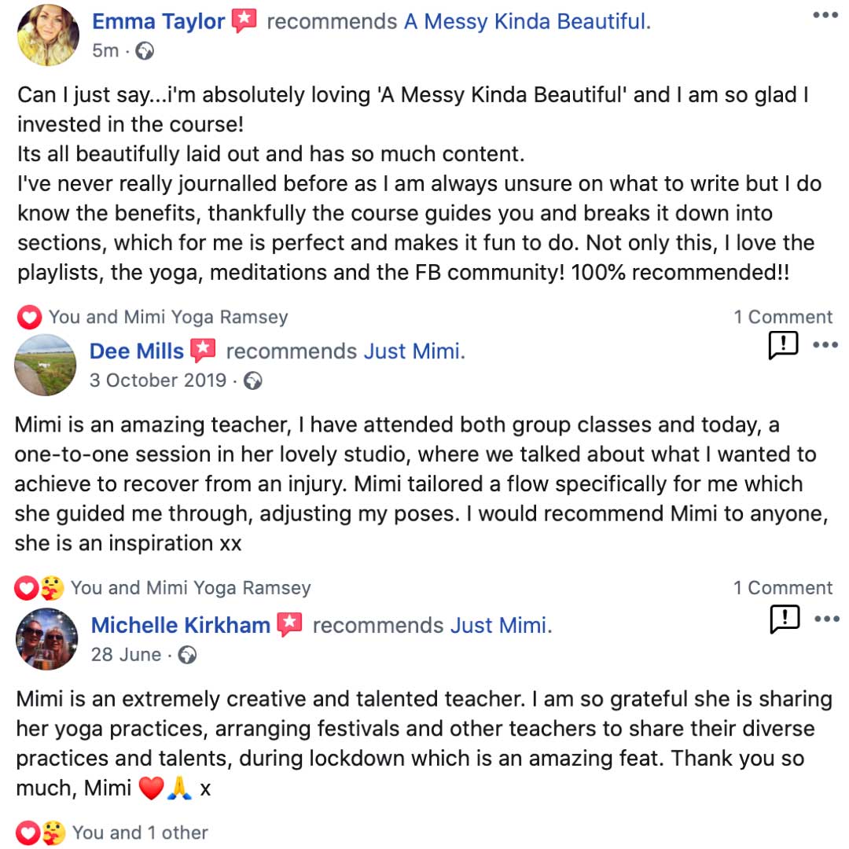
Task: Click the recommendation star badge beside Michelle Kirkham
Action: [x=289, y=624]
